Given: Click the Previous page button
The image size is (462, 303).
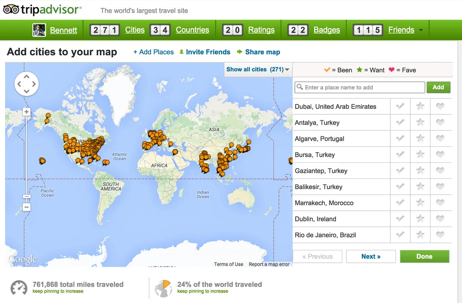Looking at the screenshot, I should (x=317, y=256).
